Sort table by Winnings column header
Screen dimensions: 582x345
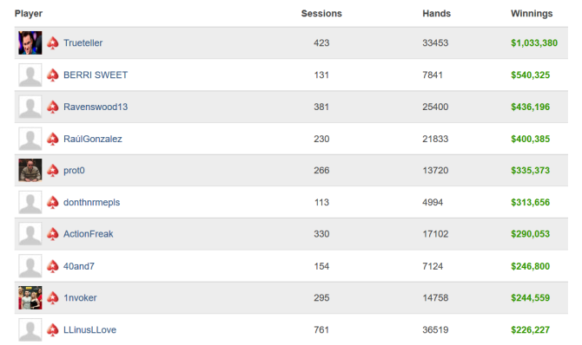click(x=532, y=14)
